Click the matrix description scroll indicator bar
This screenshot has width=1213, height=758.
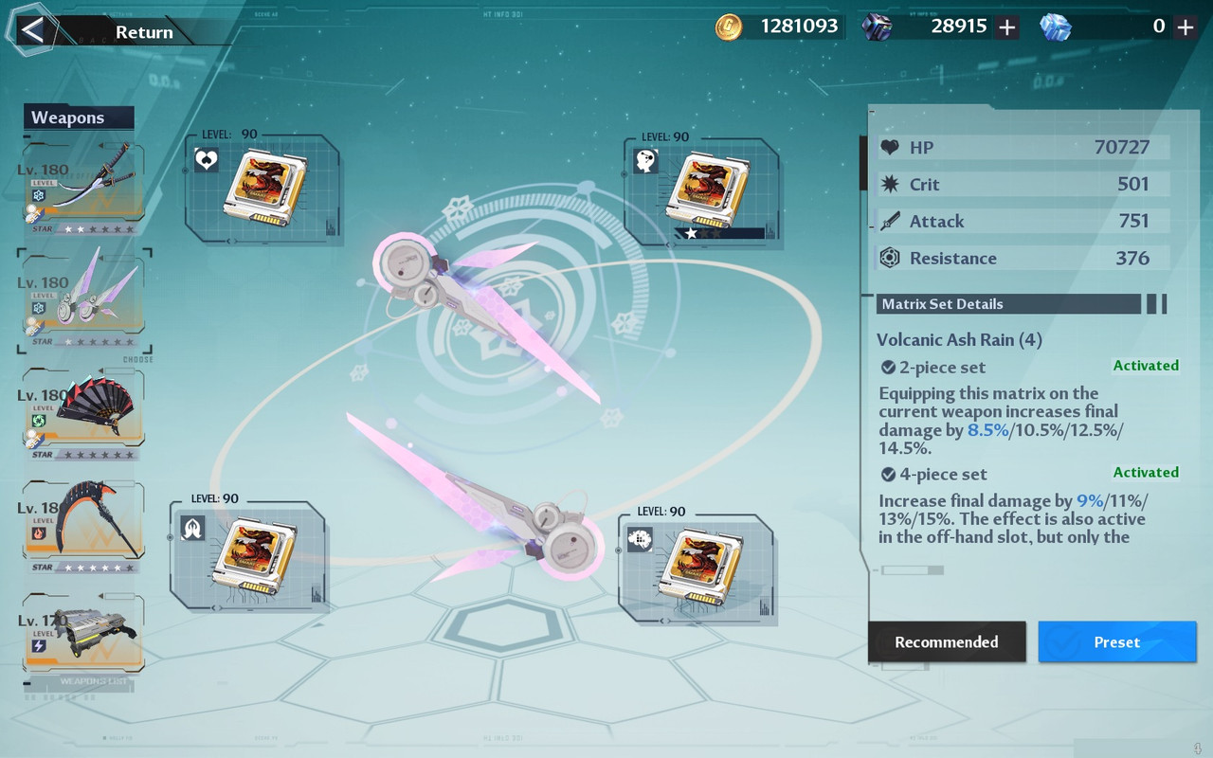coord(913,570)
